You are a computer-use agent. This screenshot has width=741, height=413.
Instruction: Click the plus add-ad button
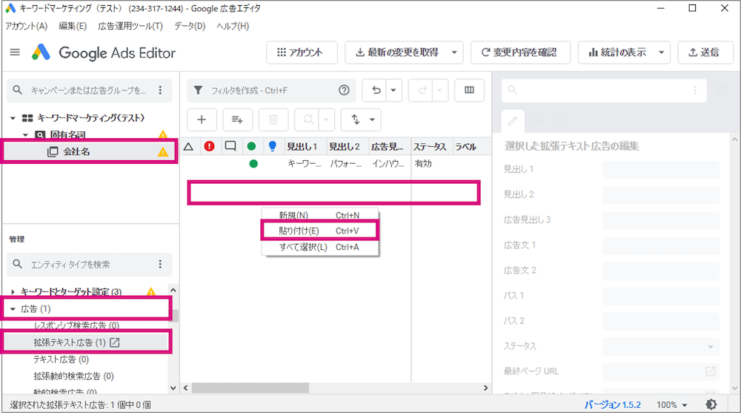coord(202,119)
